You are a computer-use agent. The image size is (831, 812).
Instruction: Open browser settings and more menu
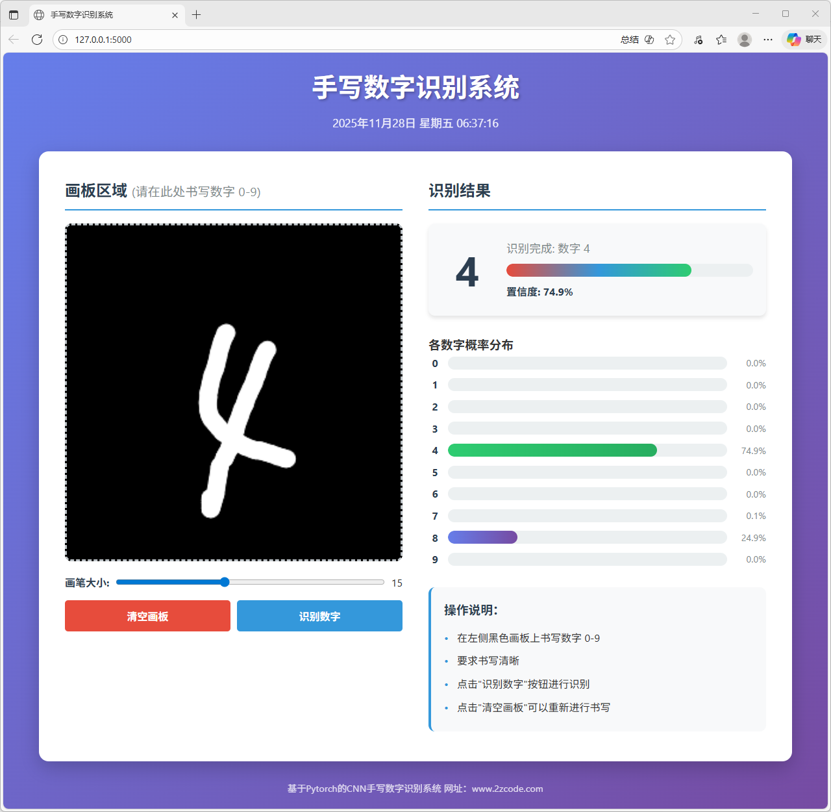point(768,40)
